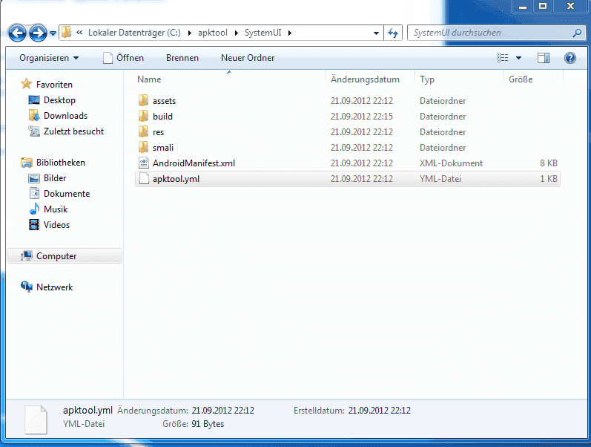This screenshot has height=447, width=591.
Task: Select 'Lokaler Datenträger (C:)' breadcrumb
Action: click(x=134, y=33)
